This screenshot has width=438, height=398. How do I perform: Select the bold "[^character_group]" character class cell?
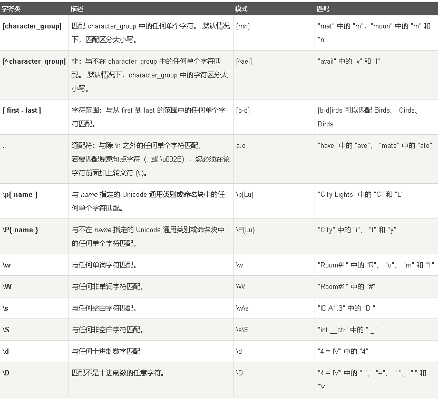(34, 61)
